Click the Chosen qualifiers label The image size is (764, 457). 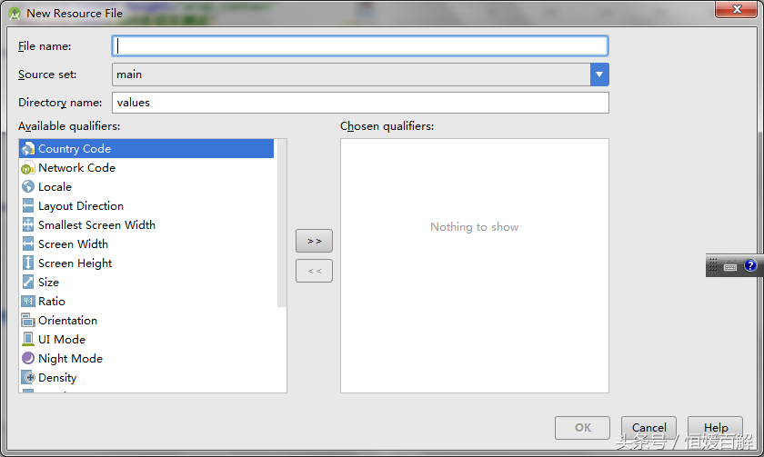387,126
